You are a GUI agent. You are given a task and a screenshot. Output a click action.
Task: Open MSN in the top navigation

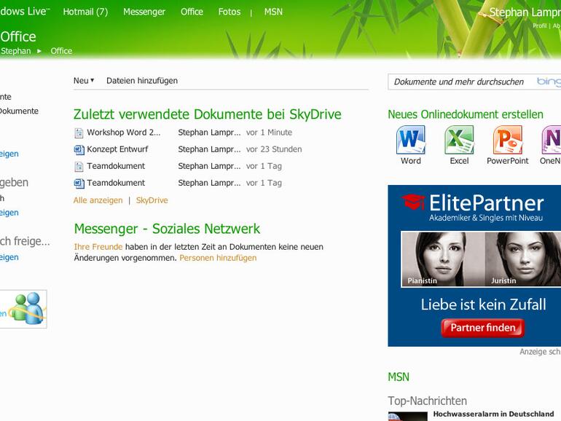point(273,12)
